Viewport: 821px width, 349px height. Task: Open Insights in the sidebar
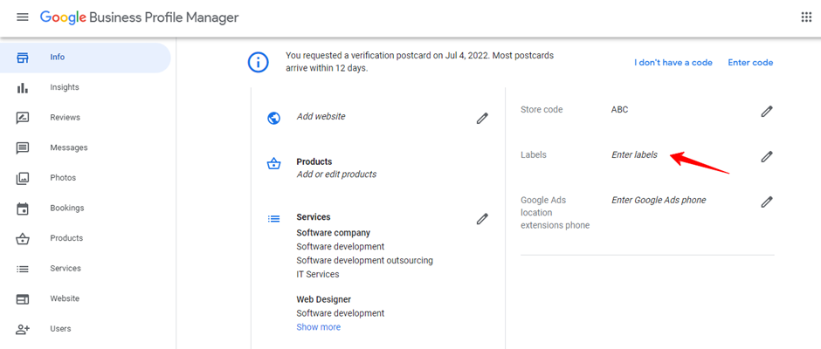[x=65, y=87]
